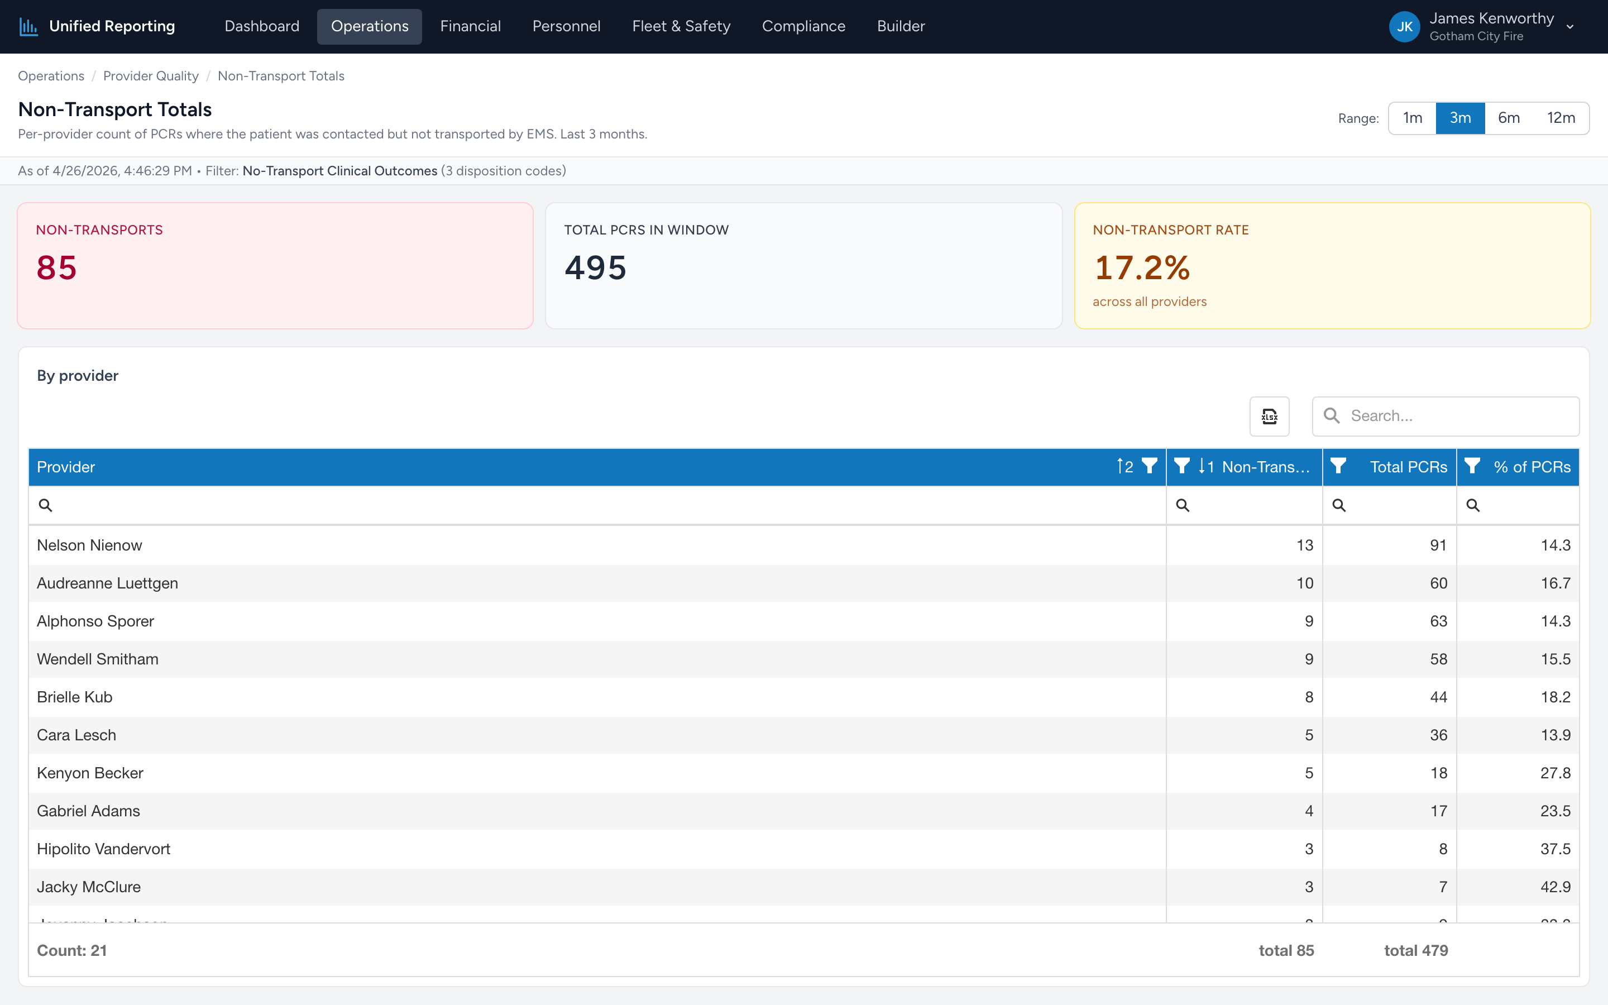
Task: Click the descending sort indicator on Non-Transports column
Action: tap(1207, 467)
